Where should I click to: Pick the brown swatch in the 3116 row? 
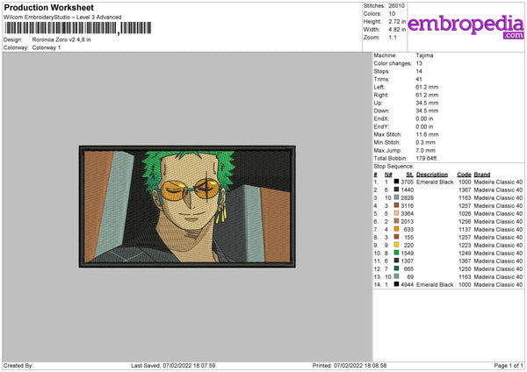pos(396,205)
